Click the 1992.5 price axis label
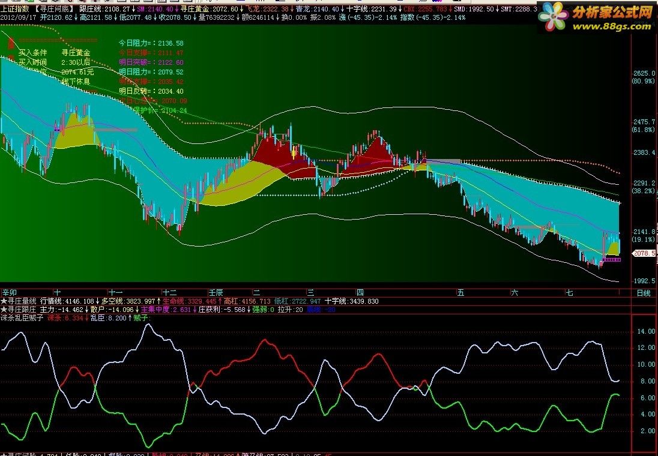Image resolution: width=658 pixels, height=456 pixels. 644,281
